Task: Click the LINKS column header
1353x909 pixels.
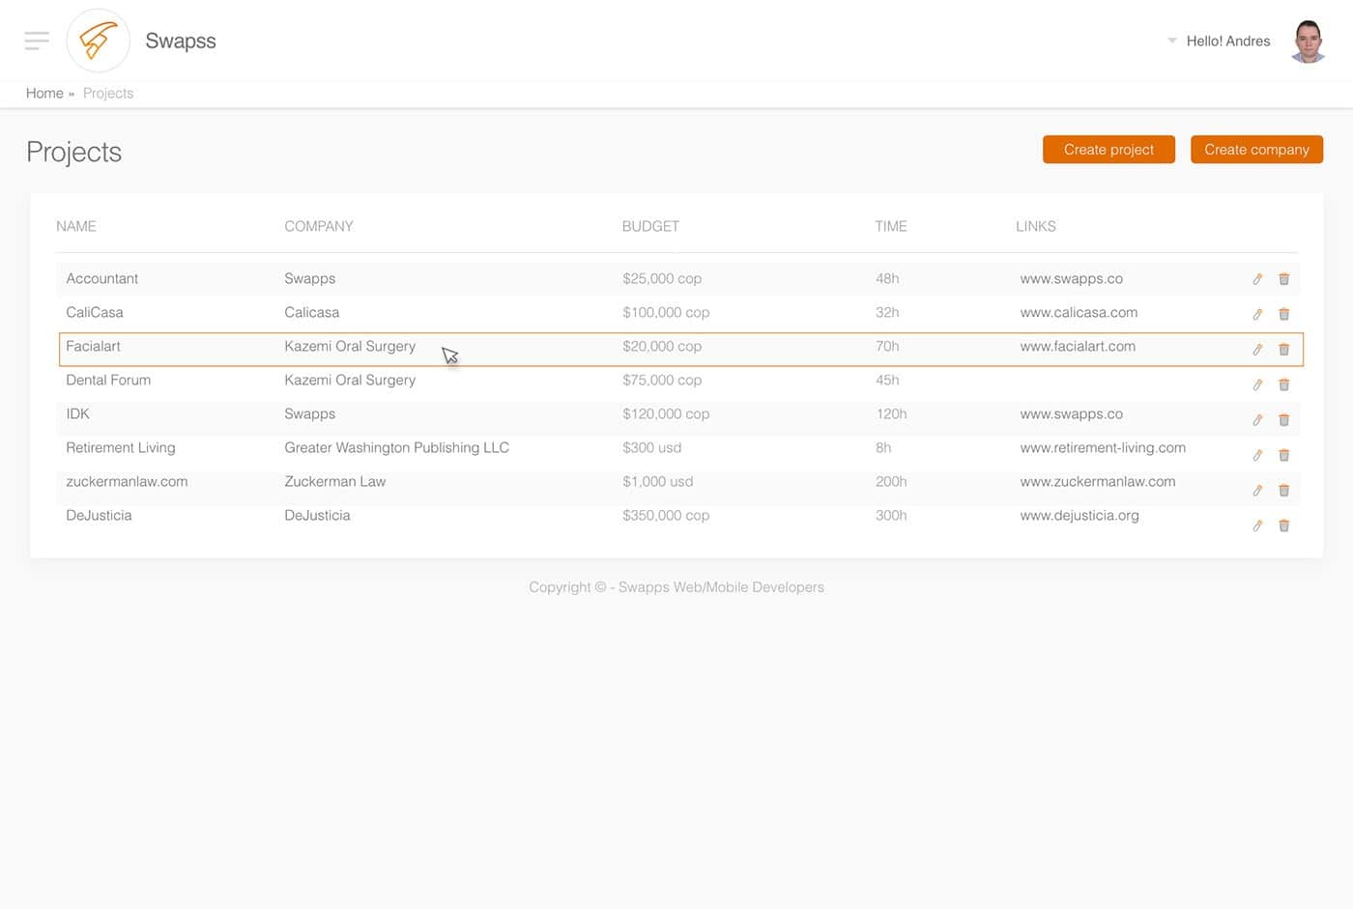Action: [x=1036, y=226]
